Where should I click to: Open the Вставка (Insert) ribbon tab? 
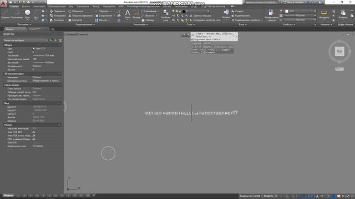(x=26, y=7)
